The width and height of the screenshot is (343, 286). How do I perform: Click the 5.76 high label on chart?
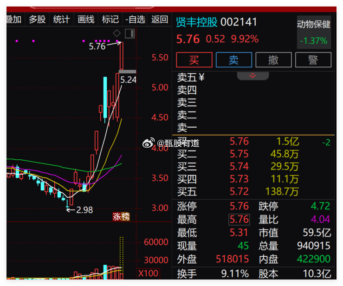(97, 46)
